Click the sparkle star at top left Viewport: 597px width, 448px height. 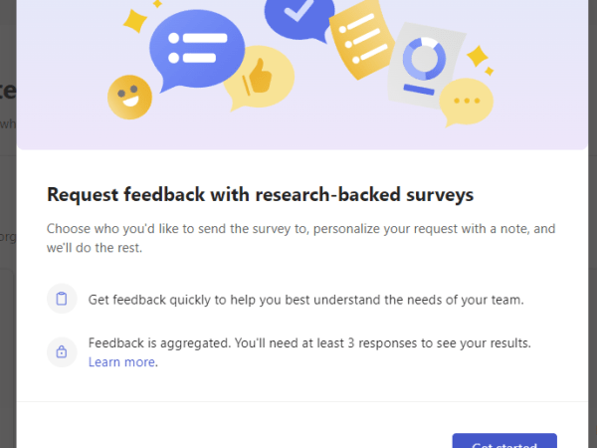pos(134,19)
